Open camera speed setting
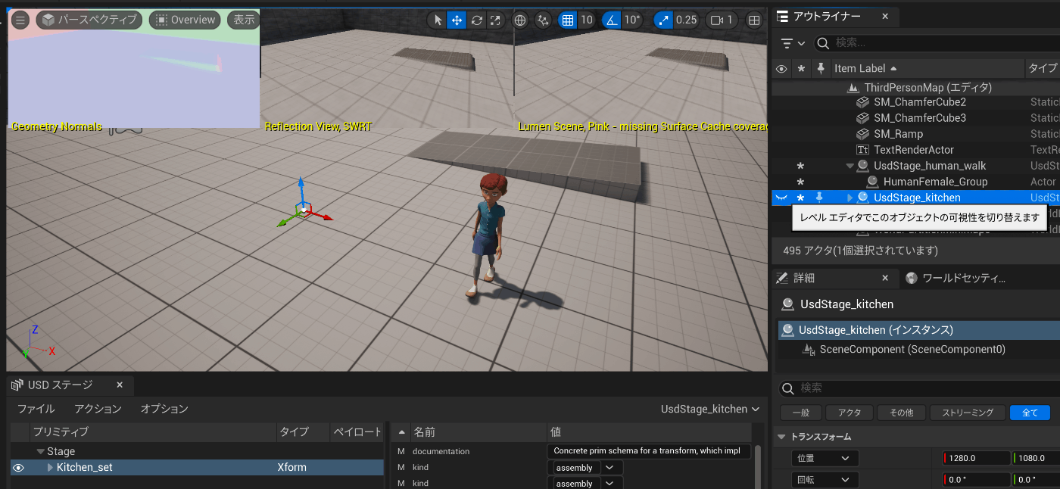 tap(722, 20)
